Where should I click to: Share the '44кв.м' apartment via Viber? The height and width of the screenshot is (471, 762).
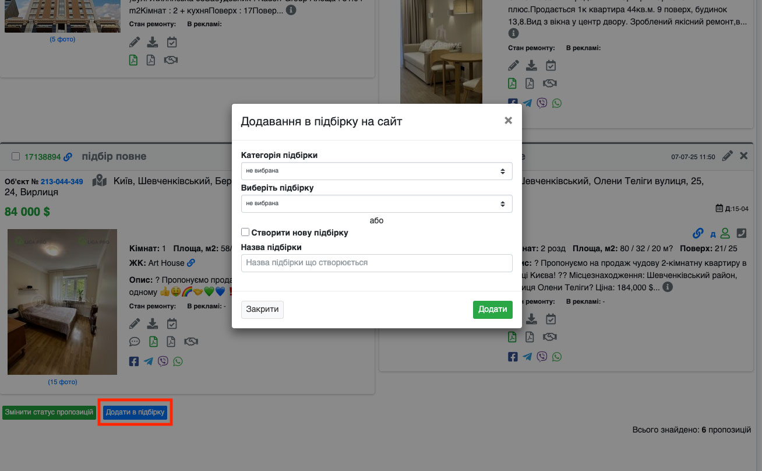tap(542, 103)
